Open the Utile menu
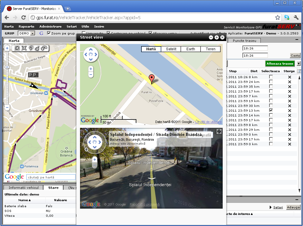This screenshot has width=303, height=226. pos(85,26)
